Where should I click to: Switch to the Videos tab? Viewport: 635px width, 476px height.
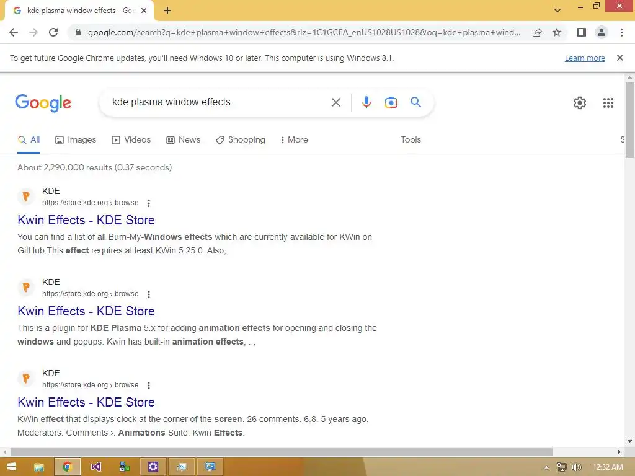131,140
